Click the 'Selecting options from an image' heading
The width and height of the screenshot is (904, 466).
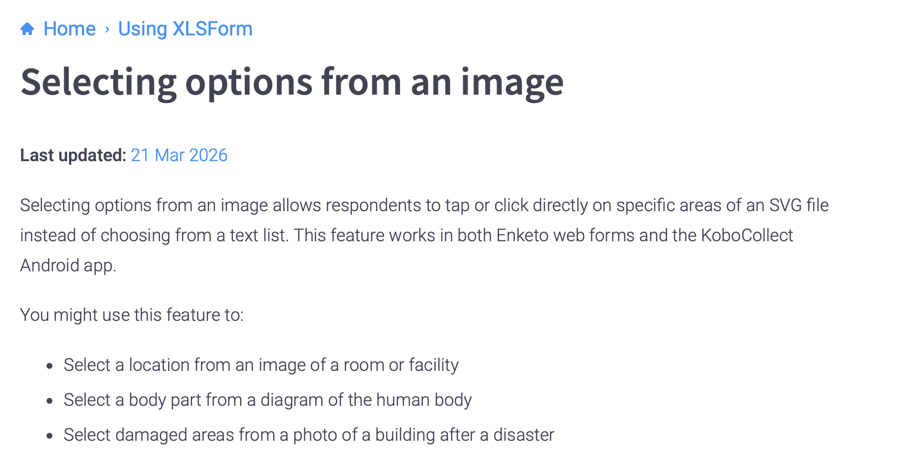click(292, 82)
